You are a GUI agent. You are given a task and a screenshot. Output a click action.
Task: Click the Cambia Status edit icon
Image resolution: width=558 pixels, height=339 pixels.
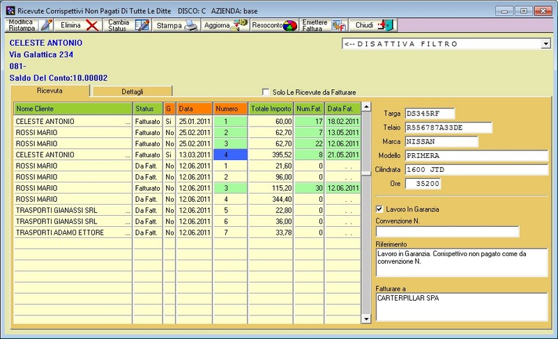coord(142,25)
